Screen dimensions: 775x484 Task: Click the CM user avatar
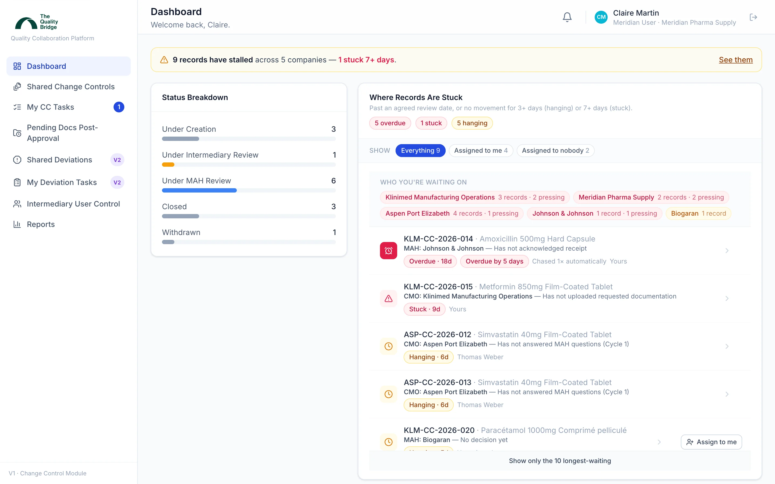coord(601,17)
